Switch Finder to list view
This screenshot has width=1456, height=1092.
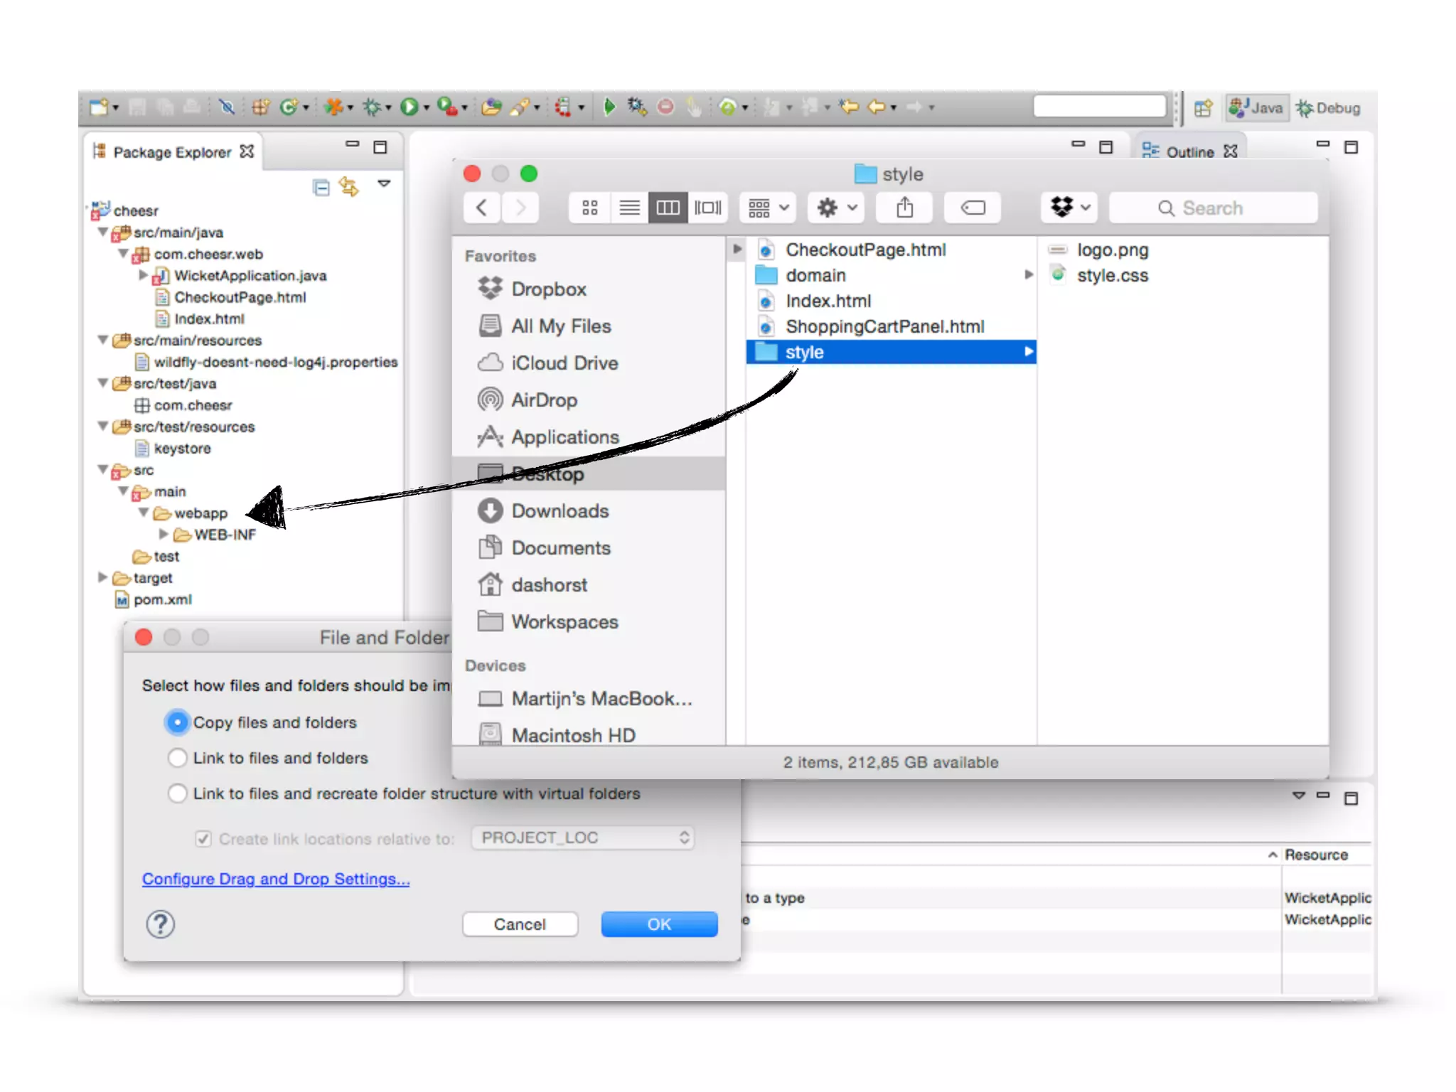point(629,208)
